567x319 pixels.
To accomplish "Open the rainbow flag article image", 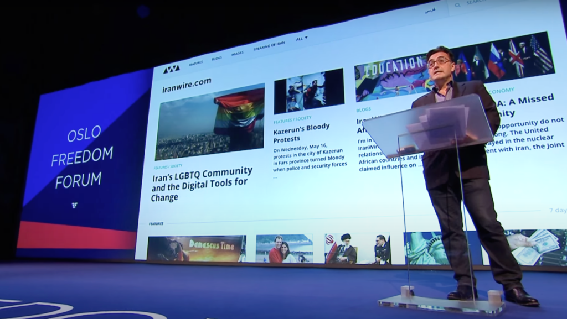I will pos(210,122).
